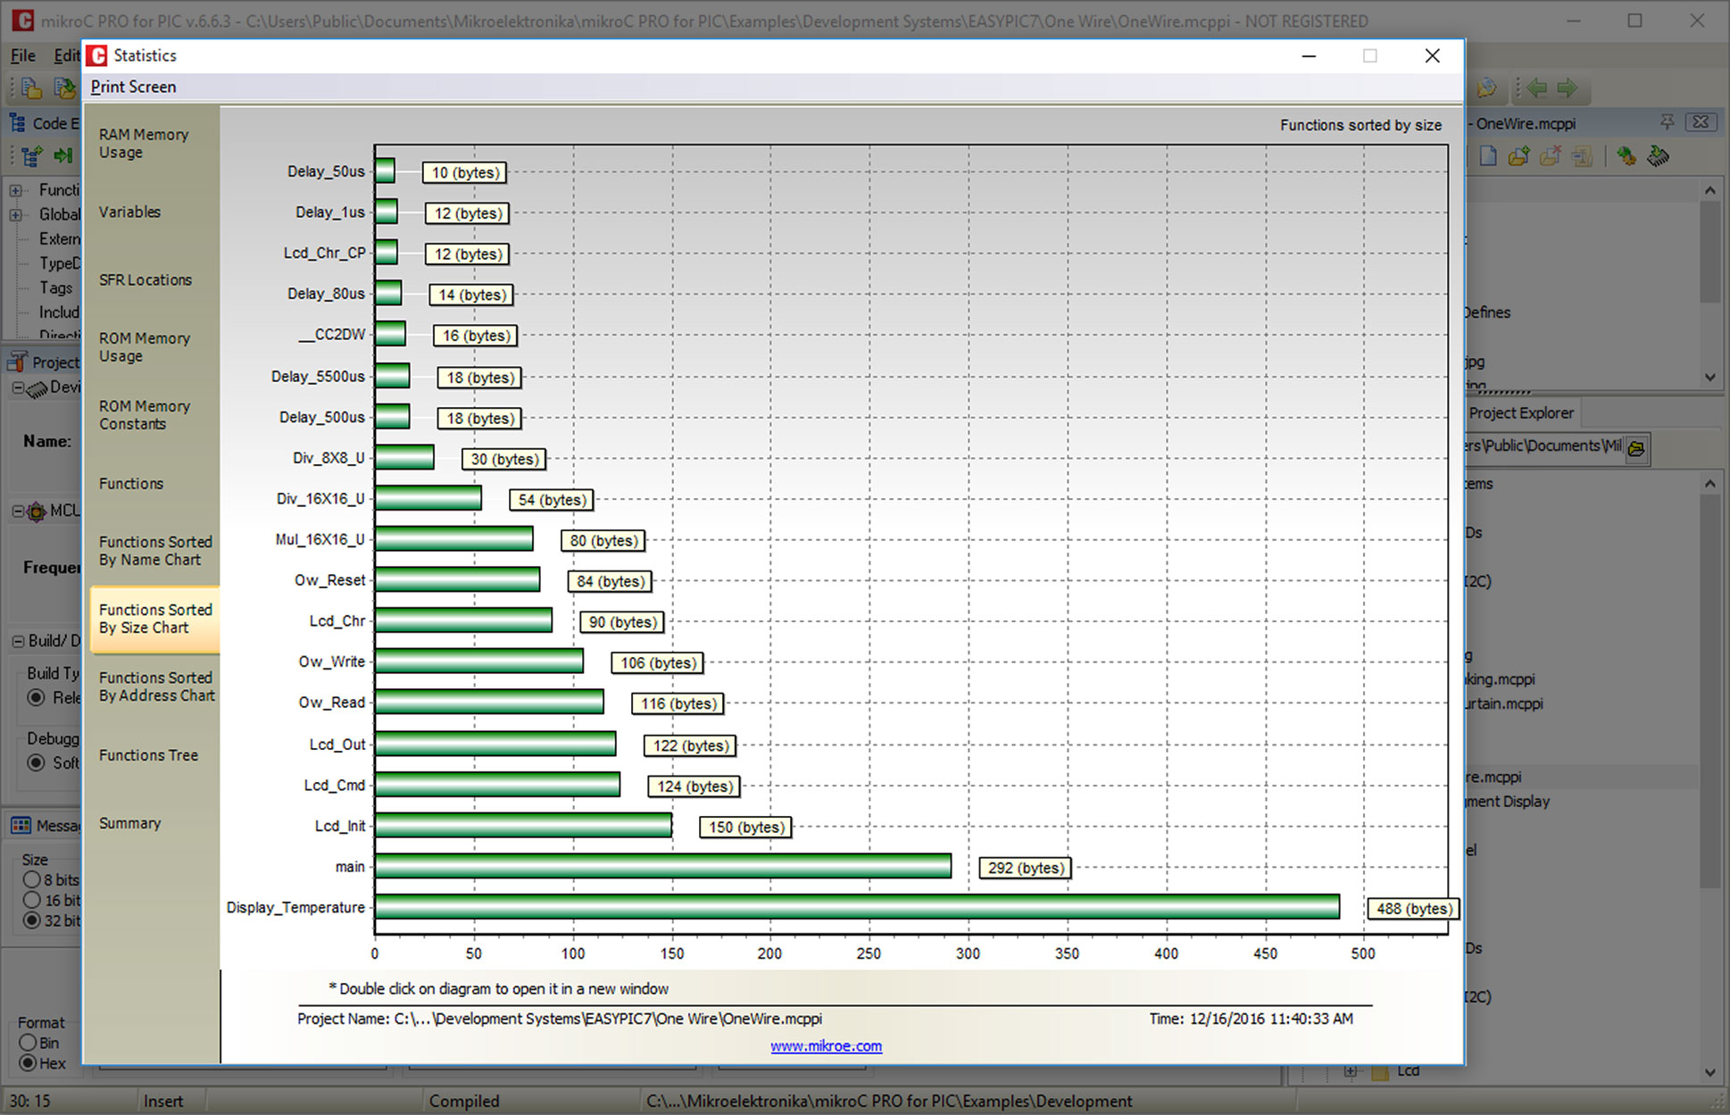Screen dimensions: 1730x1115
Task: Click build project gears icon in Project Manager
Action: [1626, 156]
